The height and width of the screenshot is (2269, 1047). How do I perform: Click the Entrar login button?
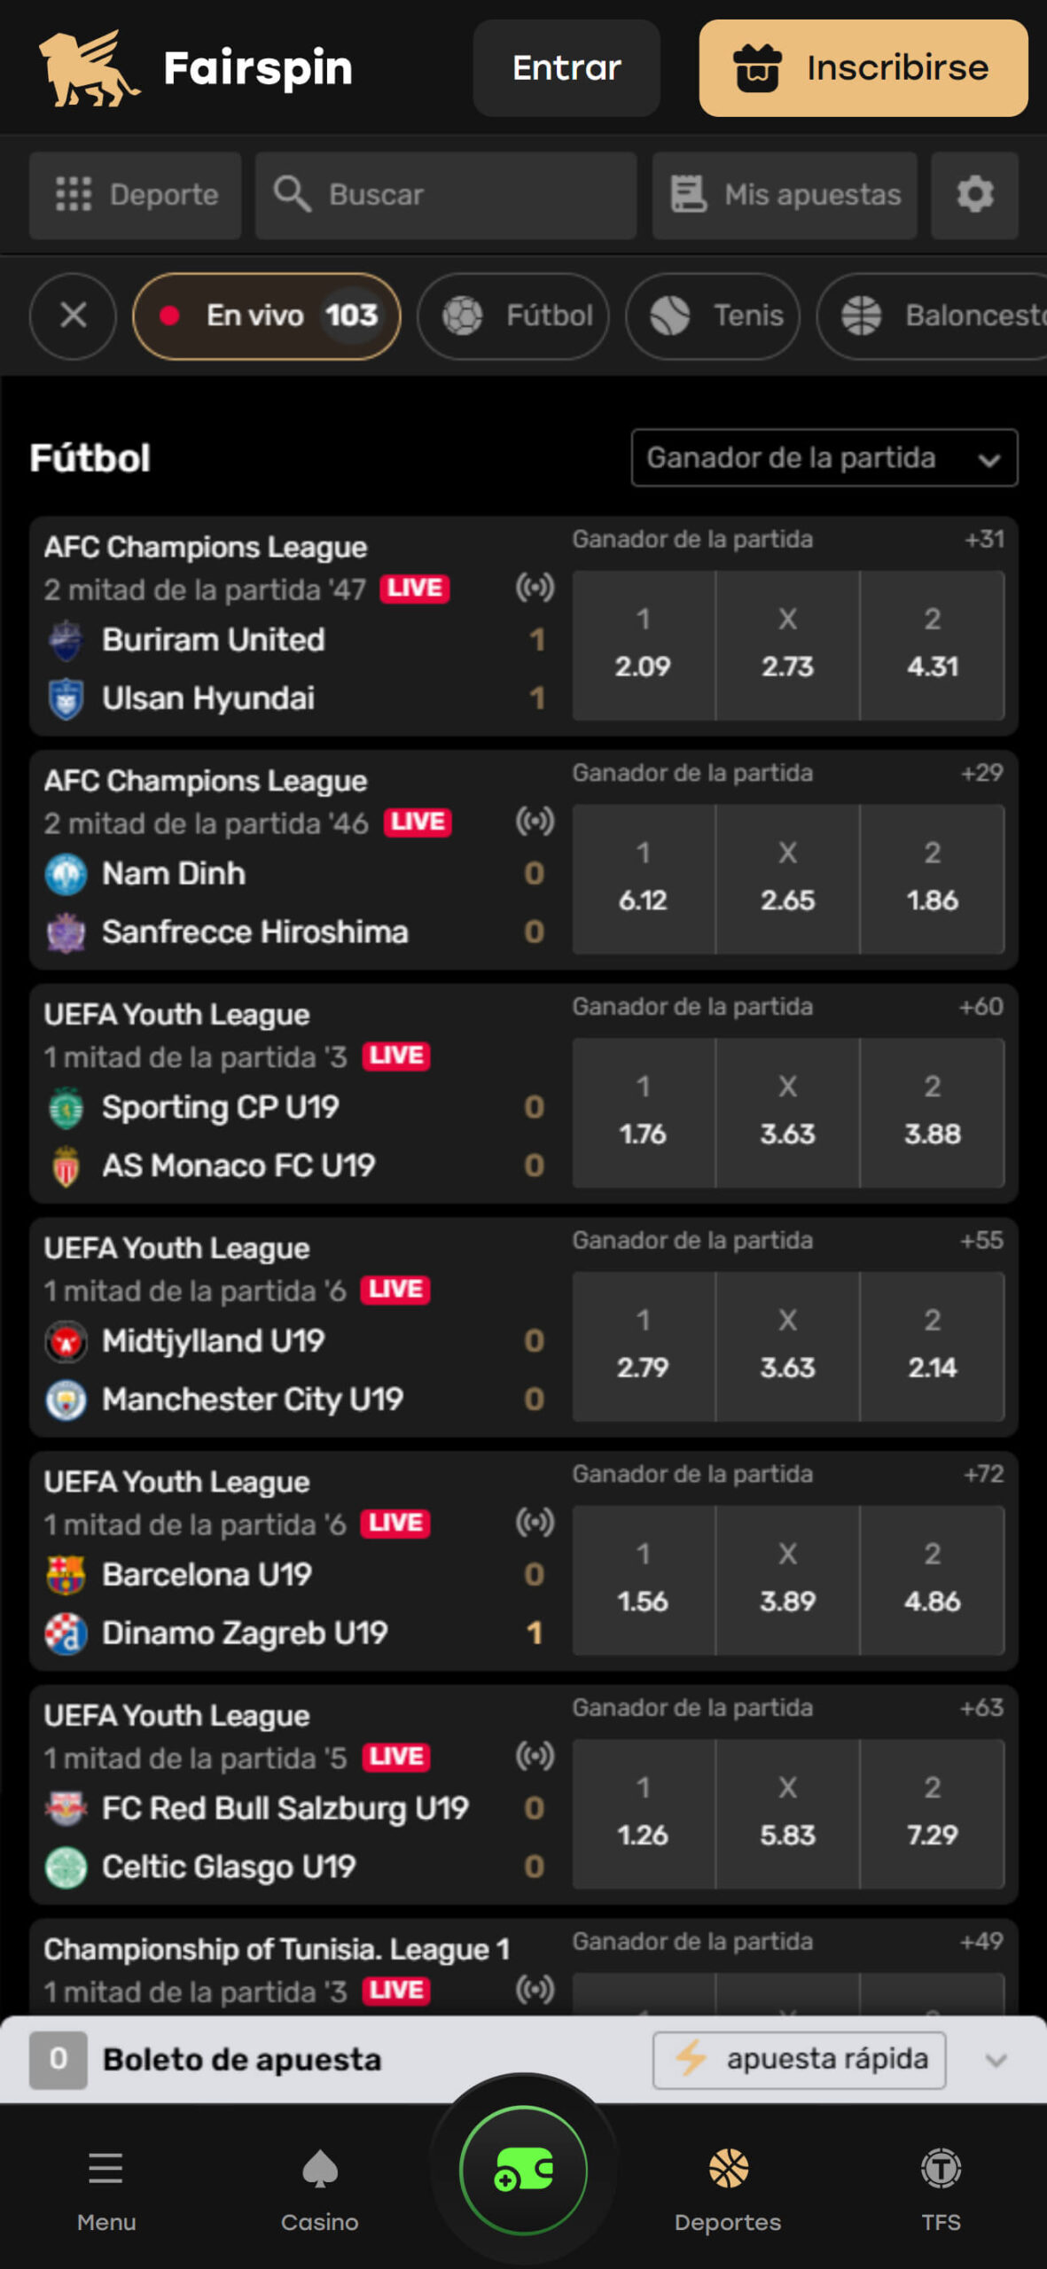click(x=566, y=68)
